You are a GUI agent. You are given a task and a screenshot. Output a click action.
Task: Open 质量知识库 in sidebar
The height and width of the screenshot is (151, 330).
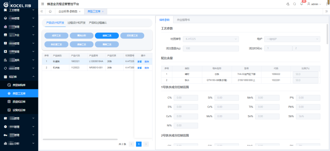tap(19, 102)
